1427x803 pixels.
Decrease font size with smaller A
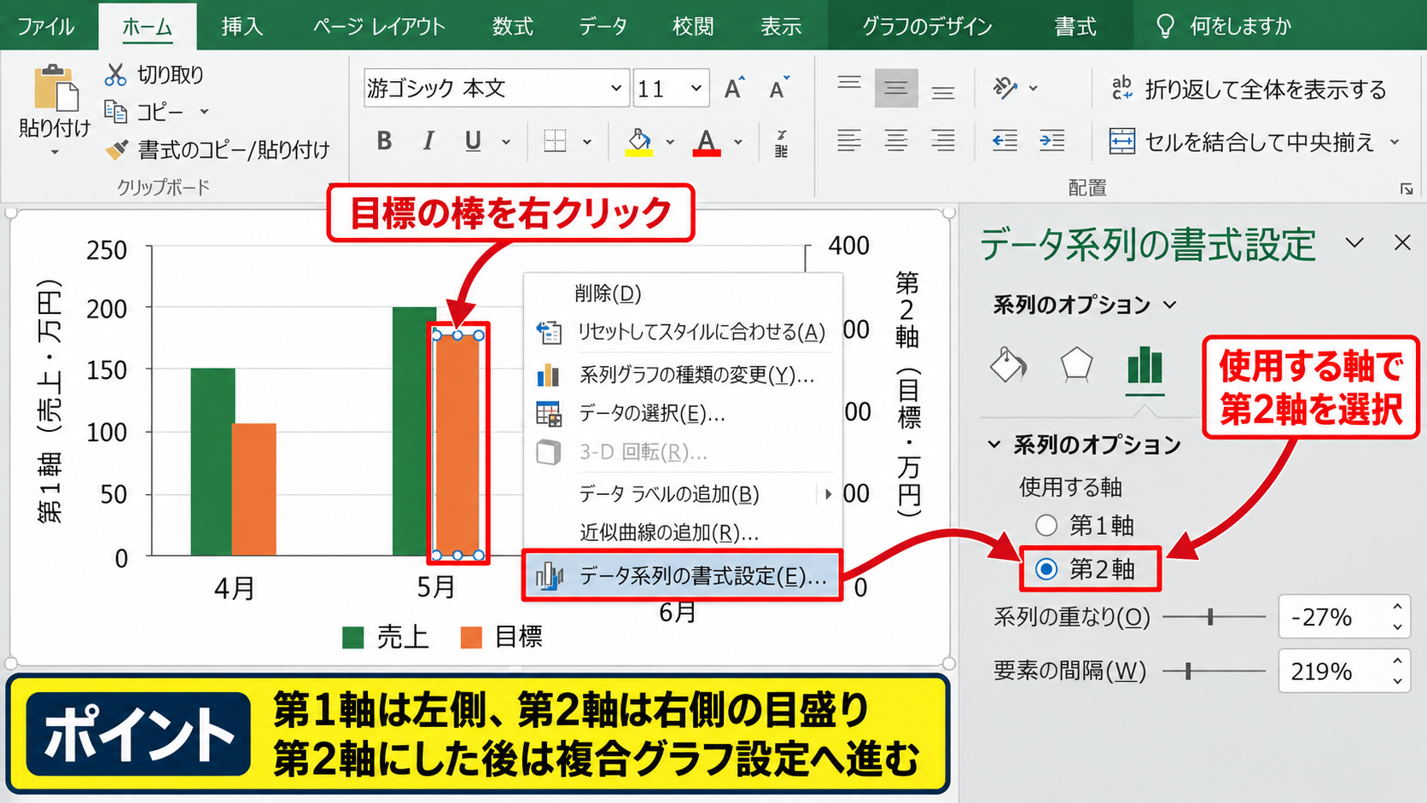click(x=779, y=88)
